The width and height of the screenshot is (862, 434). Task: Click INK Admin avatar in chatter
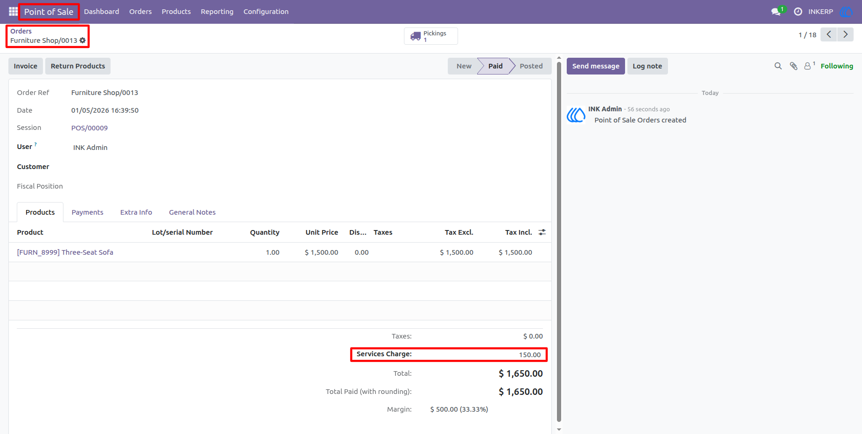[x=576, y=115]
